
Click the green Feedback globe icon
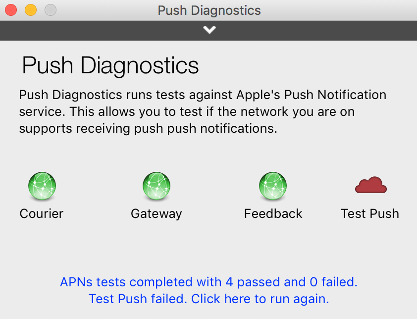coord(273,186)
